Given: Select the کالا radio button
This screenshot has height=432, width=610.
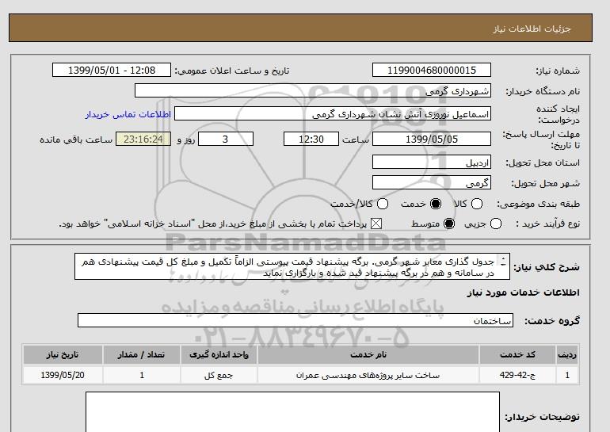Looking at the screenshot, I should pyautogui.click(x=477, y=204).
